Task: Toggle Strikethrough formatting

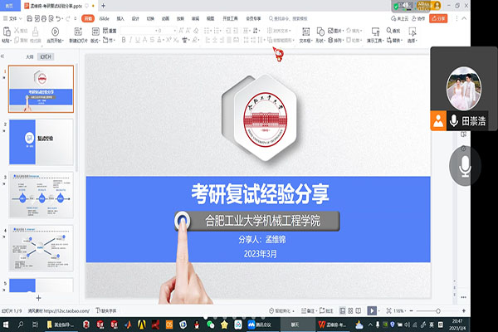Action: 152,40
